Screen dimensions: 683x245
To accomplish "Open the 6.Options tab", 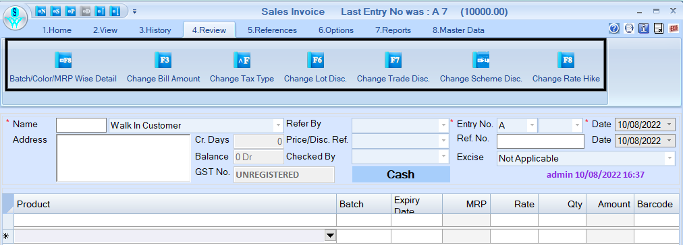I will tap(336, 30).
